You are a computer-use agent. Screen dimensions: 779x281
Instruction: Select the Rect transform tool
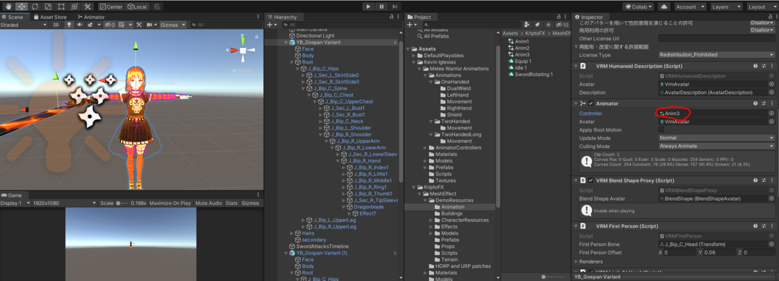(x=60, y=6)
